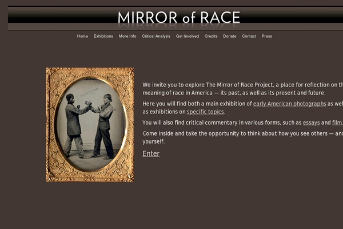Open the Home navigation link
The image size is (343, 229).
(82, 36)
